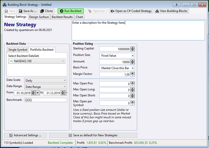The image size is (209, 148).
Task: Switch to the Design Surface tab
Action: pyautogui.click(x=39, y=17)
